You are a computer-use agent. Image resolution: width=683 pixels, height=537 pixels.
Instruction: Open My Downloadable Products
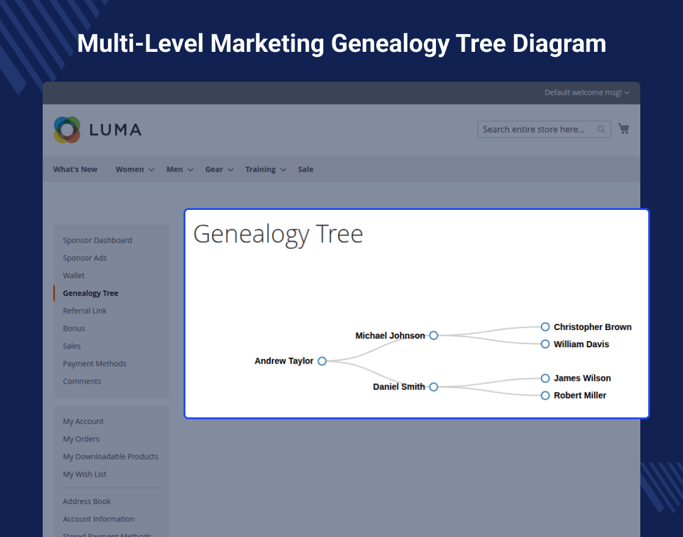(x=110, y=456)
